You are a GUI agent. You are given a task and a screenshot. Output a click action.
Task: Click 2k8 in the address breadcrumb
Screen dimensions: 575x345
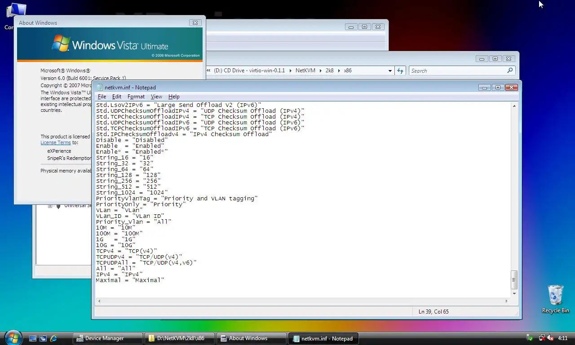(329, 71)
